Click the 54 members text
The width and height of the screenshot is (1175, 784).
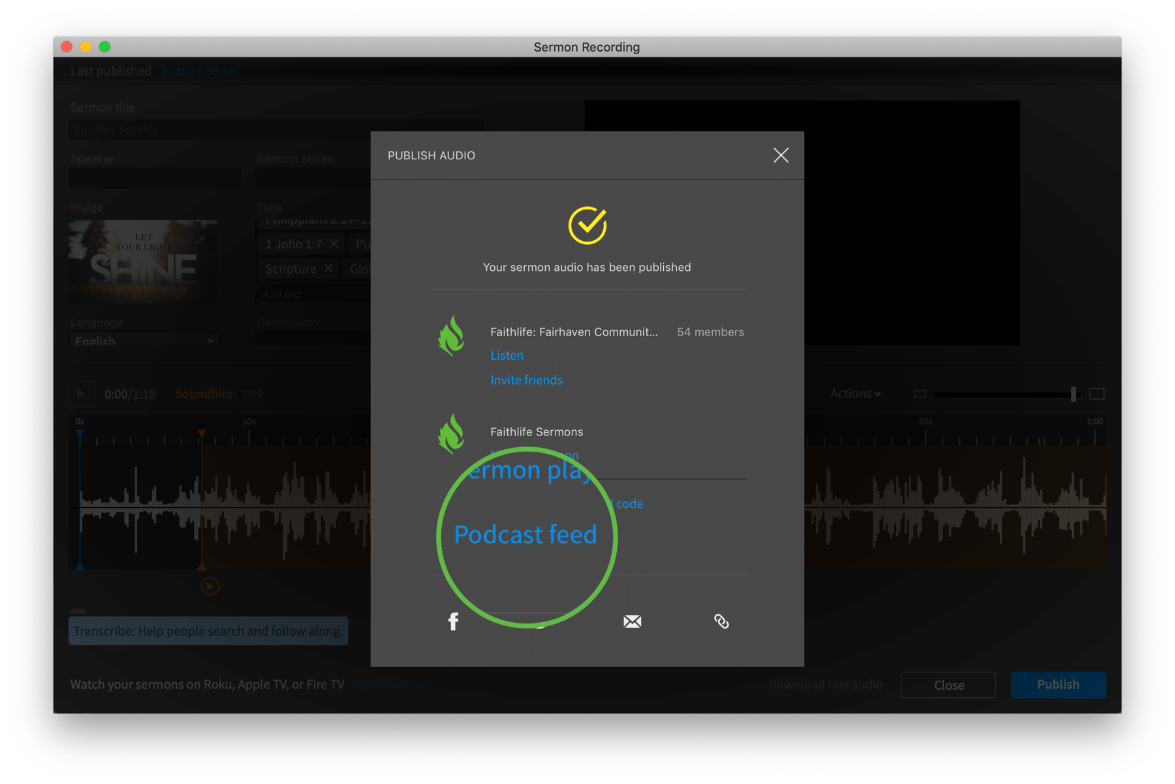pyautogui.click(x=710, y=332)
